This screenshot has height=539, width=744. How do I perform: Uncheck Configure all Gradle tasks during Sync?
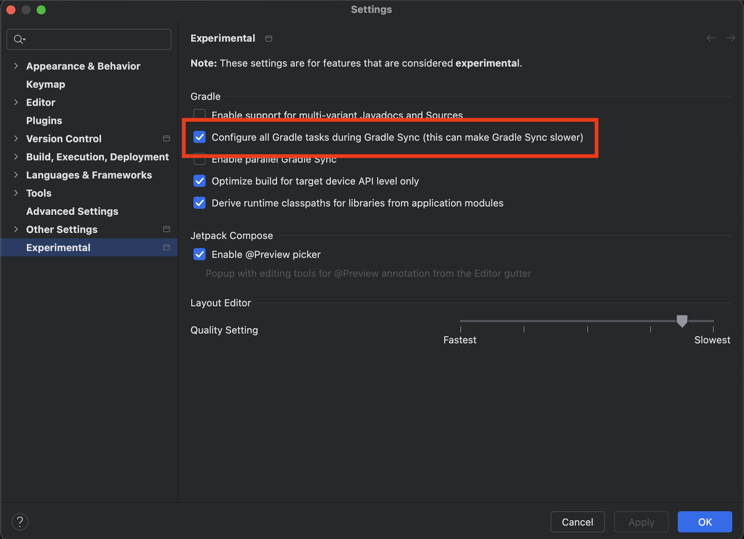pos(200,137)
